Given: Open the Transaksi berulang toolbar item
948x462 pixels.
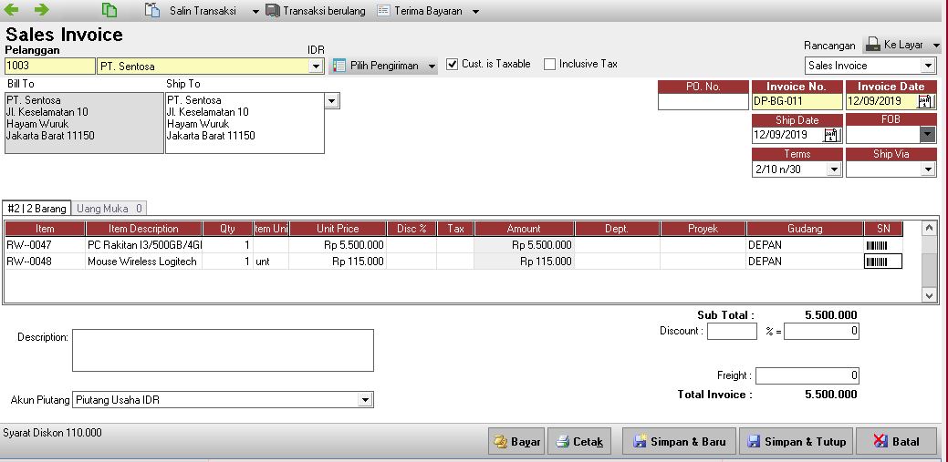Looking at the screenshot, I should [316, 11].
